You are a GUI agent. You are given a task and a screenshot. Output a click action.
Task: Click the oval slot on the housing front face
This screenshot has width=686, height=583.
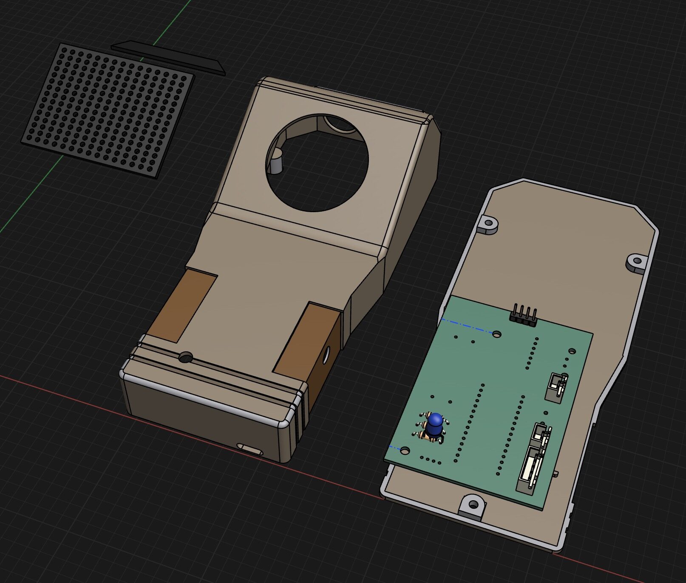249,448
